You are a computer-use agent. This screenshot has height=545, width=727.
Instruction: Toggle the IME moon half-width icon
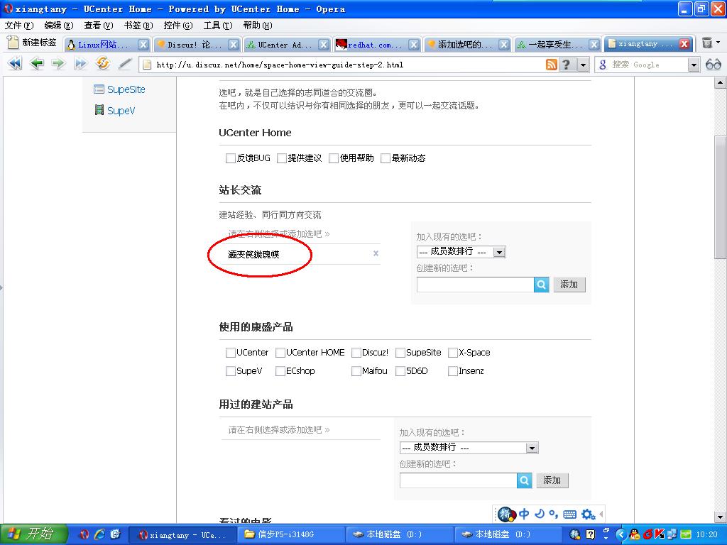tap(540, 514)
